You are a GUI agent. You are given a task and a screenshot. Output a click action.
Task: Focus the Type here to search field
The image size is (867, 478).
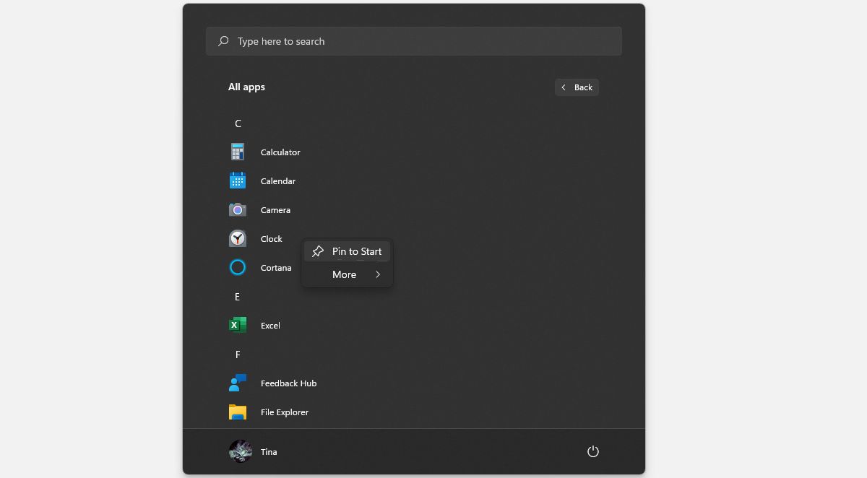pos(414,41)
